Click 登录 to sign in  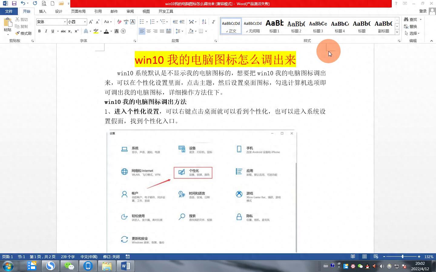[424, 11]
